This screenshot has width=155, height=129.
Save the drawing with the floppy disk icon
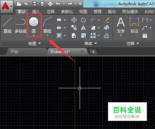pos(35,4)
